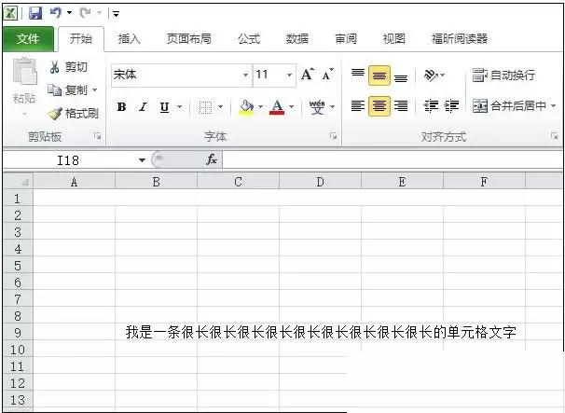Click 合并后居中 merge and center

[x=509, y=106]
